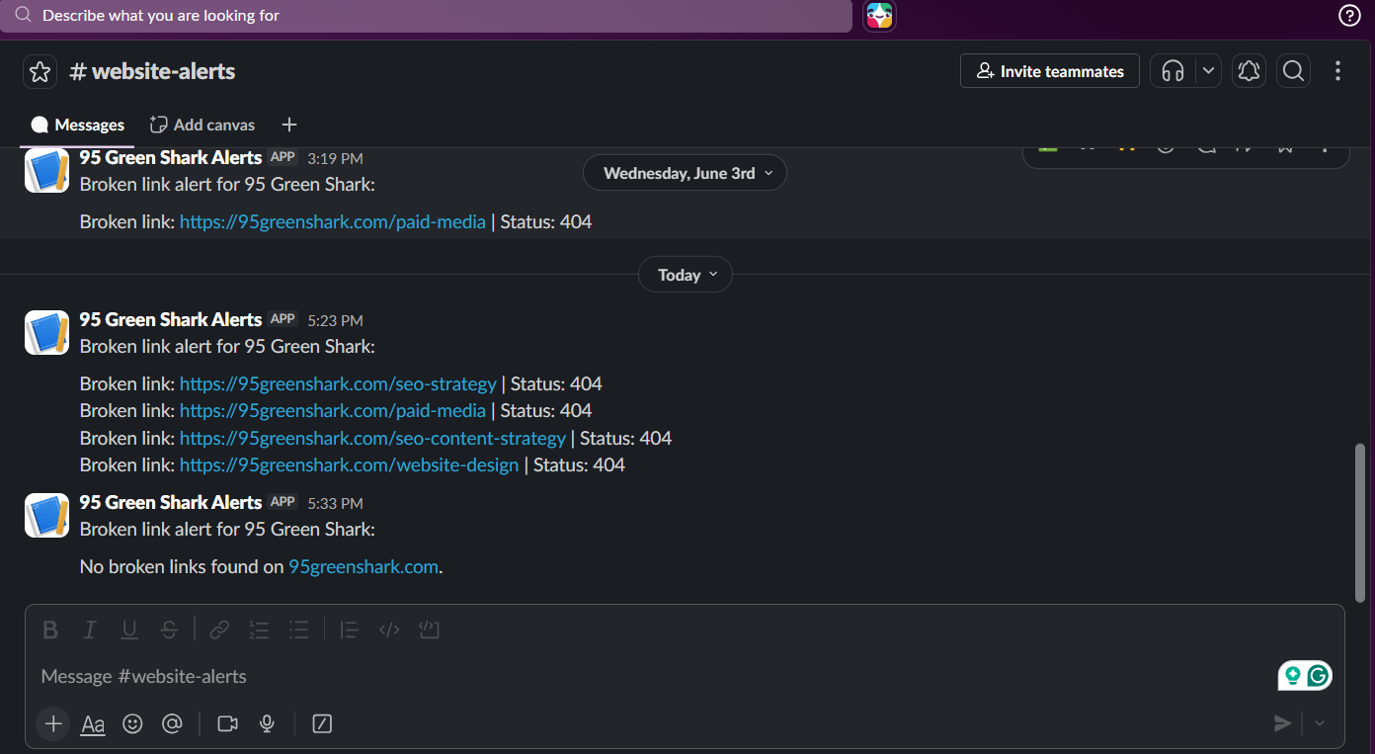Image resolution: width=1375 pixels, height=754 pixels.
Task: Click the lightbulb icon beside Grammarly
Action: click(1292, 676)
